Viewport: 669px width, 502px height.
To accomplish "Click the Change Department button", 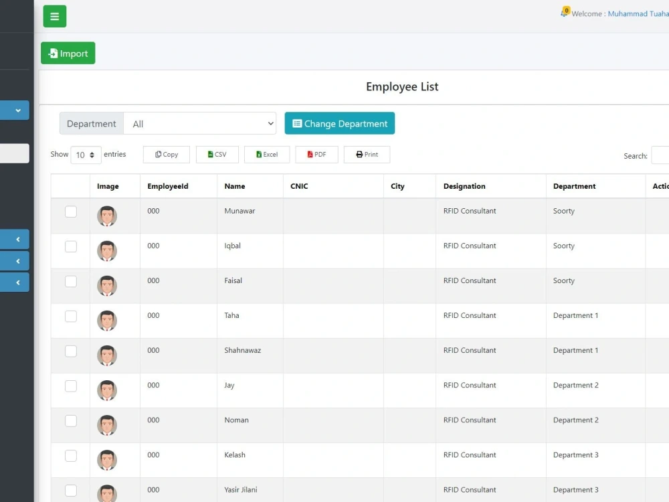I will tap(339, 123).
